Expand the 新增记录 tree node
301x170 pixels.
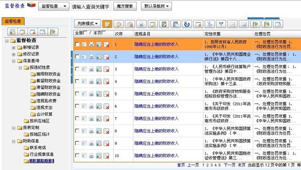14,48
